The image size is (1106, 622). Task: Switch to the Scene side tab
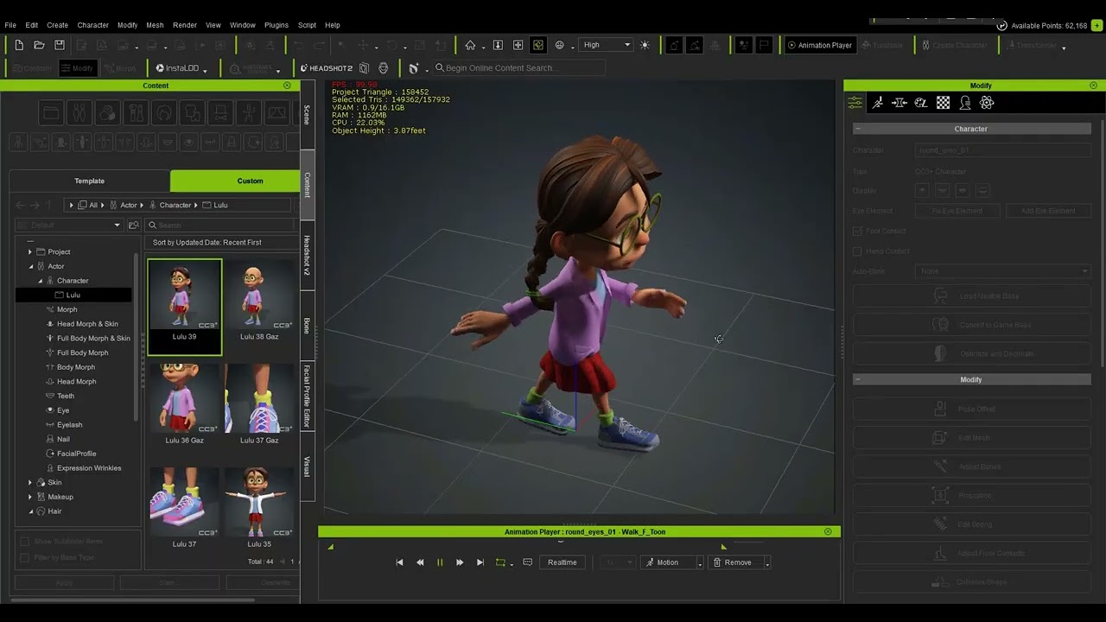(307, 115)
